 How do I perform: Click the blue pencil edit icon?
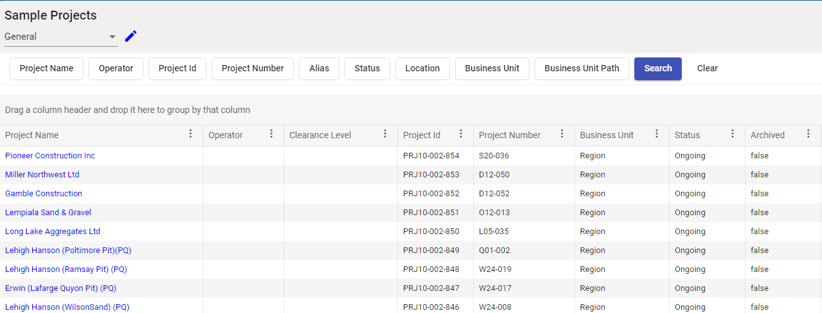tap(131, 37)
